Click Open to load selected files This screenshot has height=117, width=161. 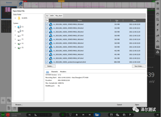click(137, 105)
